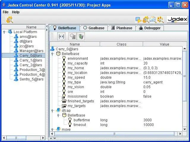The width and height of the screenshot is (190, 142).
Task: Click the jcc@lars agent icon
Action: pos(16,46)
